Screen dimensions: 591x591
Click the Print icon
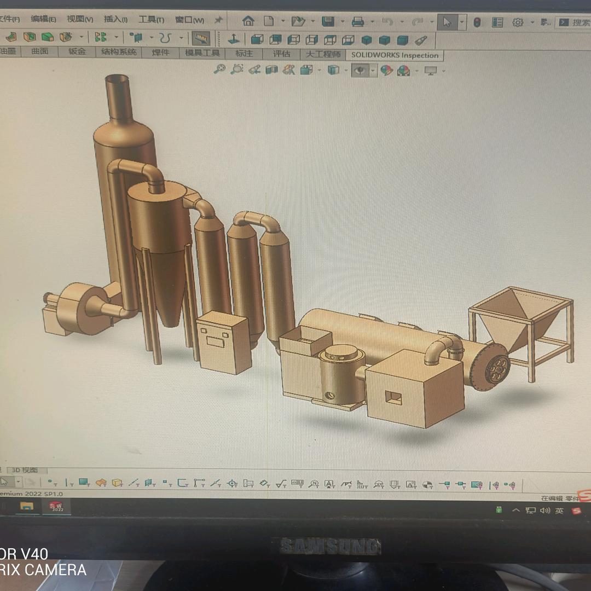358,22
